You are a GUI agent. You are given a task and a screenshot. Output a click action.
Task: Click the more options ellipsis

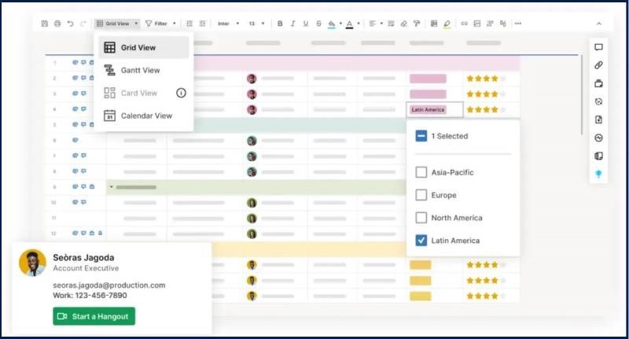tap(518, 24)
